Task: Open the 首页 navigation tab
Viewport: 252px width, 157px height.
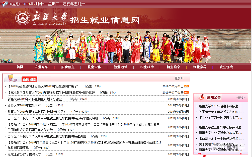Action: point(20,67)
